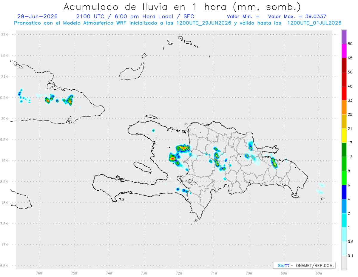Click the dark green 12–17 legend swatch
The height and width of the screenshot is (277, 358).
(344, 150)
